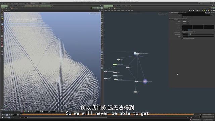The image size is (215, 121).
Task: Adjust the Velocity Scale slider
Action: point(201,34)
